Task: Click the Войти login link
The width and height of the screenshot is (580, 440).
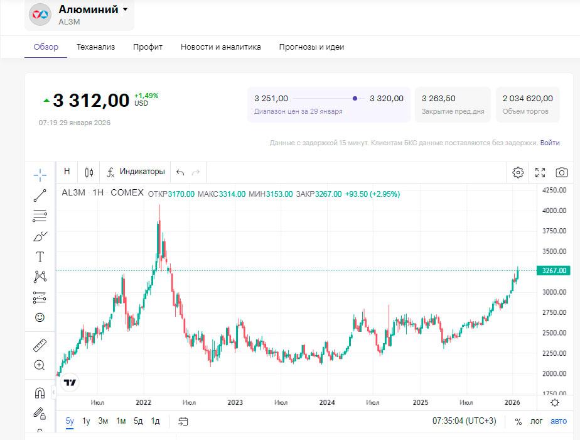Action: click(x=550, y=143)
